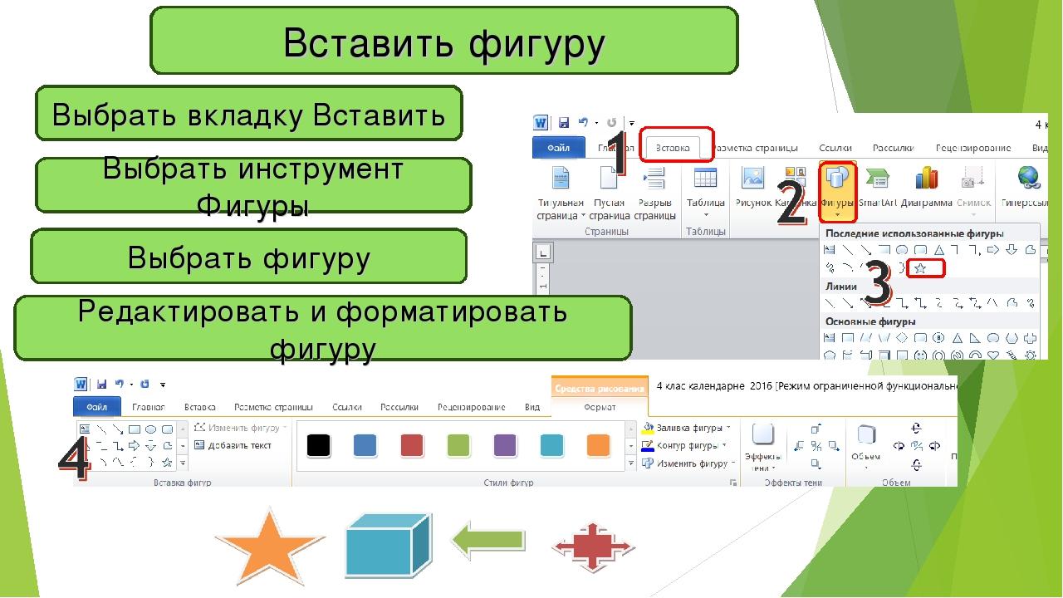Open Стили фигур dialog launcher

coord(732,483)
